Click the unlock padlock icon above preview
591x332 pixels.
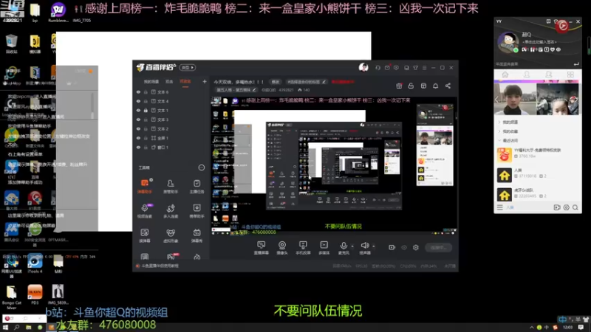coord(411,86)
